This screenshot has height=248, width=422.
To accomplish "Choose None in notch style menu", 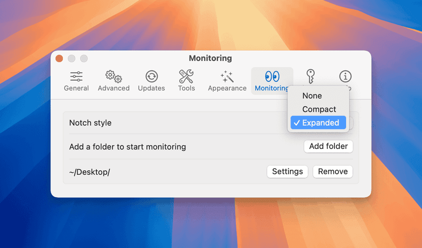I will (318, 96).
